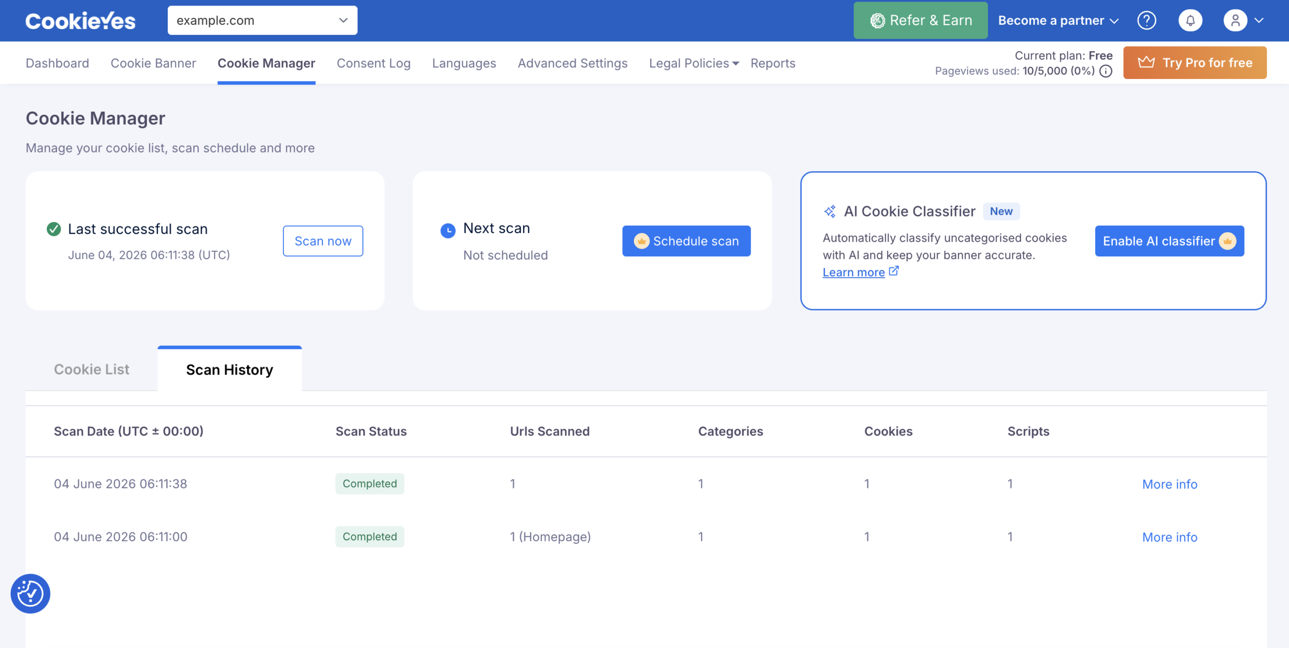Click Completed status of the 06:11:00 scan
This screenshot has height=648, width=1289.
pyautogui.click(x=370, y=537)
